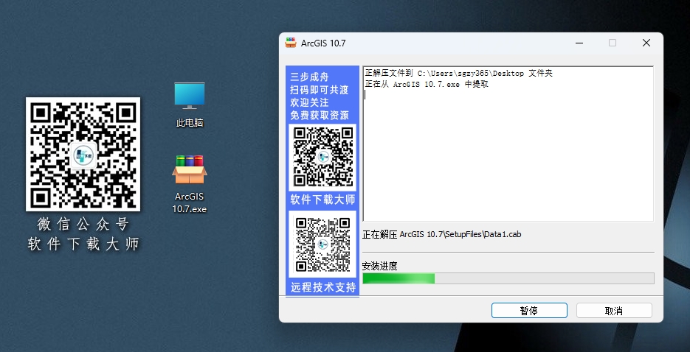Viewport: 690px width, 352px height.
Task: Click the 远程技术支持 label in the sidebar
Action: point(323,288)
